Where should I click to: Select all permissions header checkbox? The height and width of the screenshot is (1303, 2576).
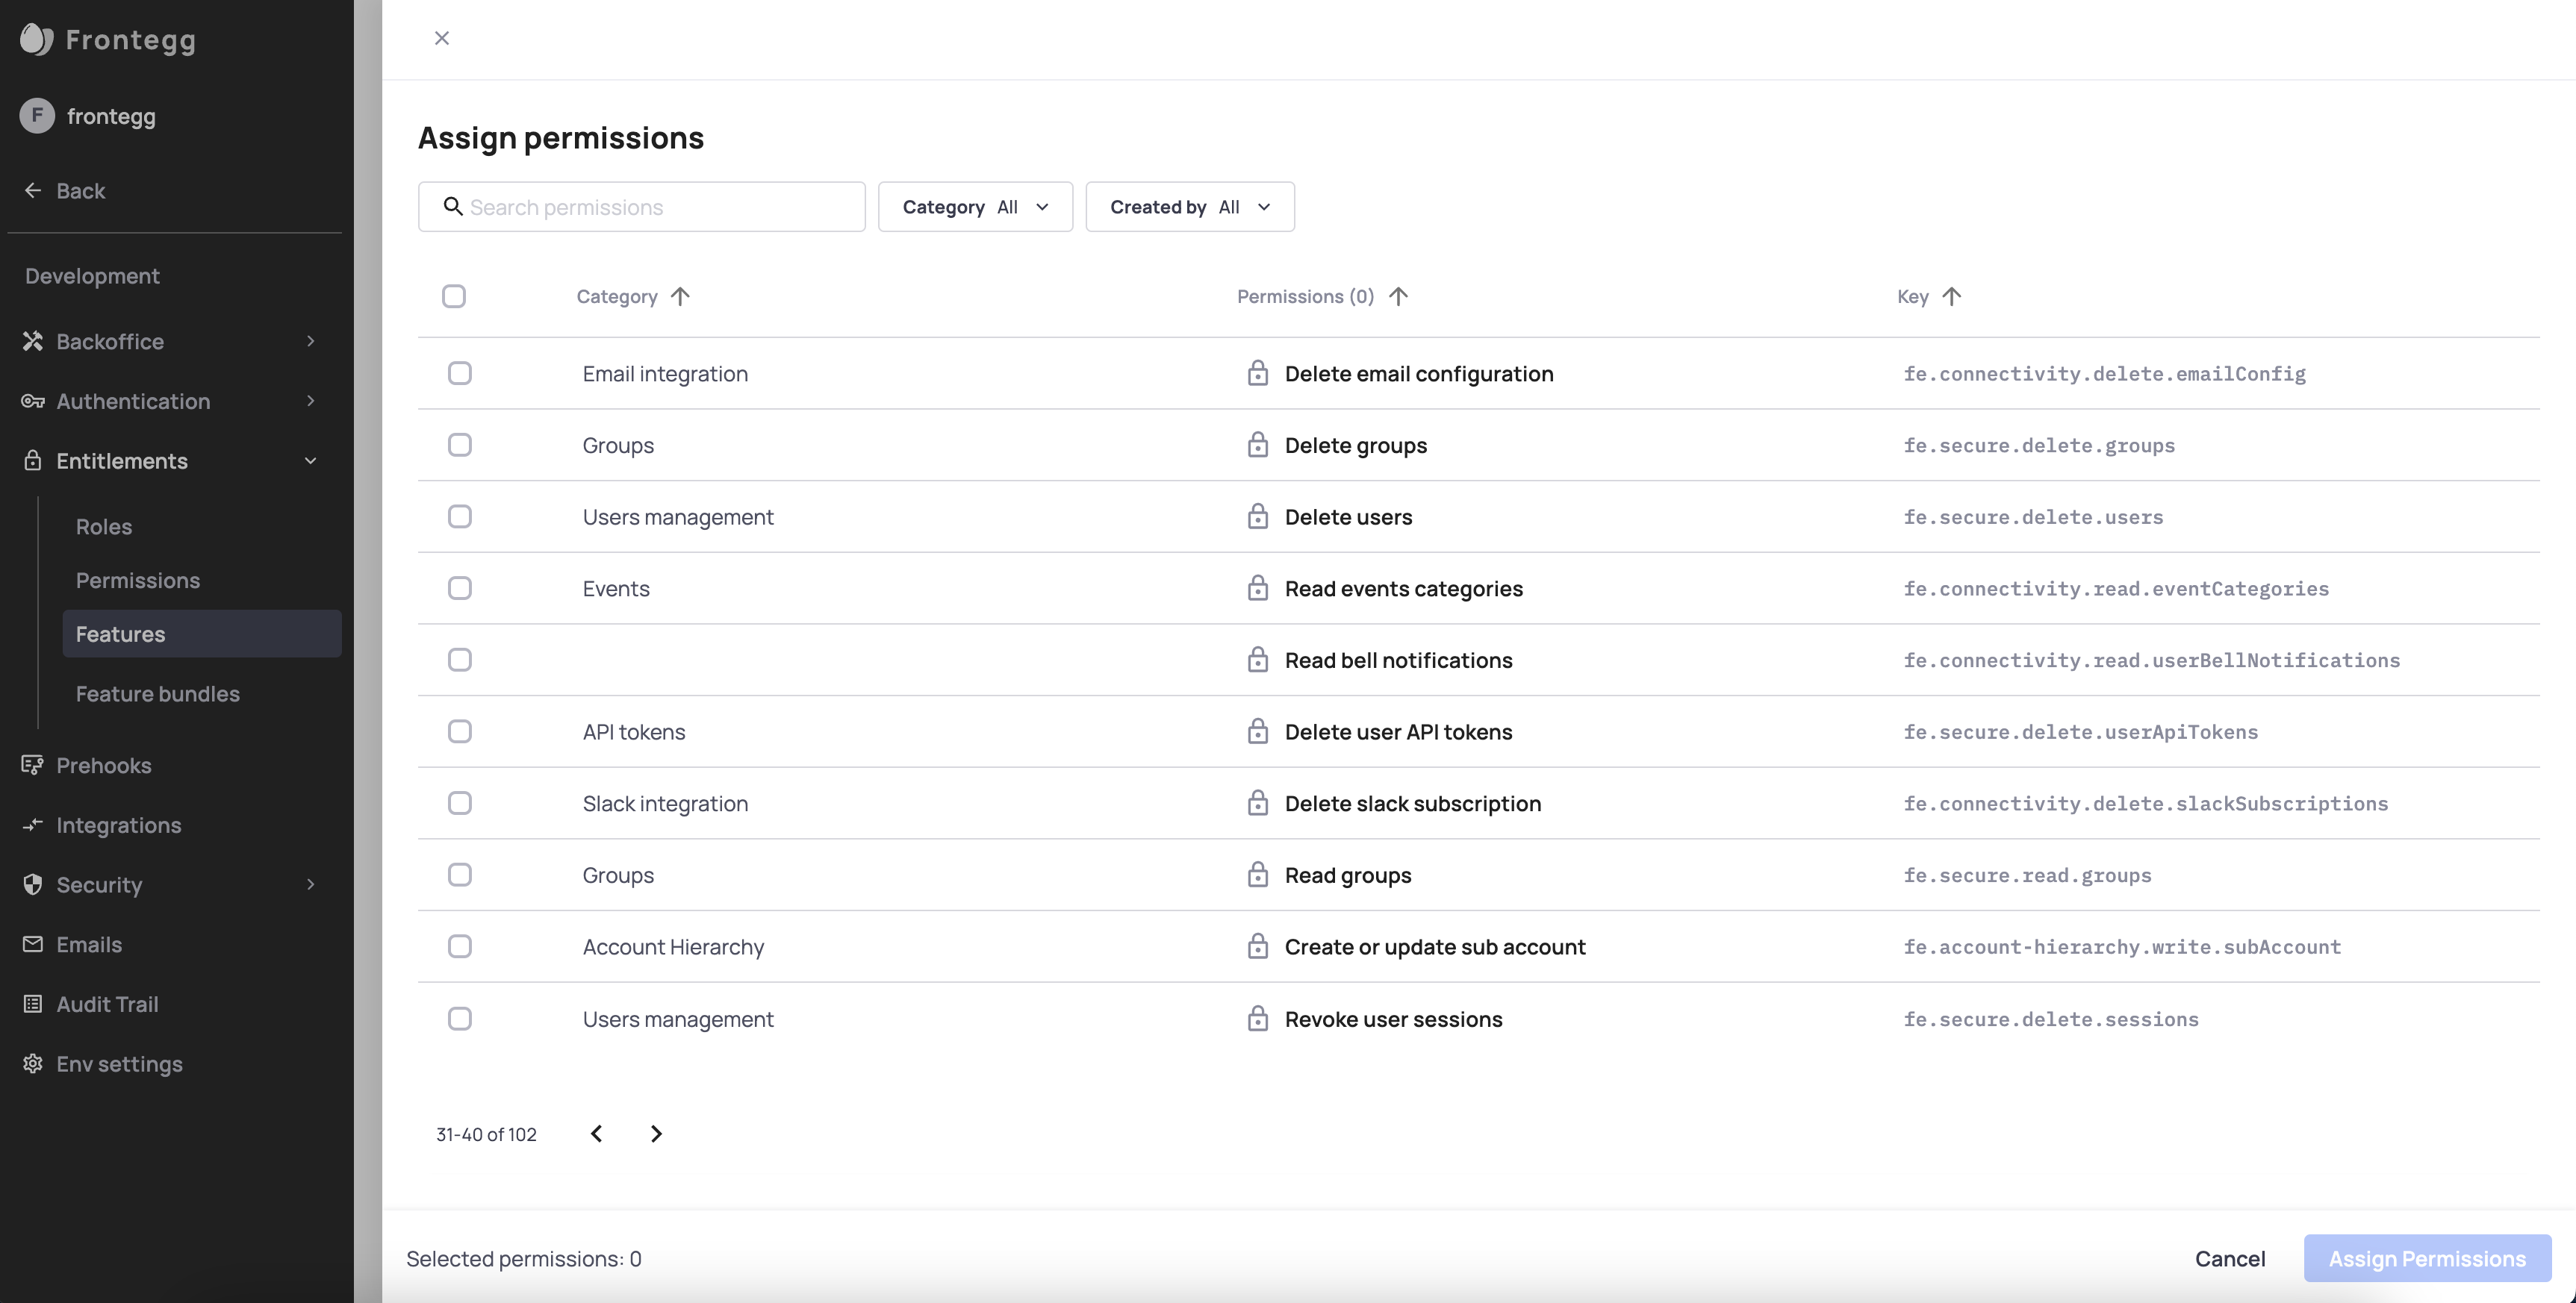tap(453, 297)
